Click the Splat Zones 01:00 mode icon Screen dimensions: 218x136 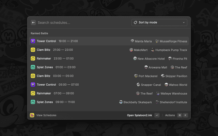[33, 67]
